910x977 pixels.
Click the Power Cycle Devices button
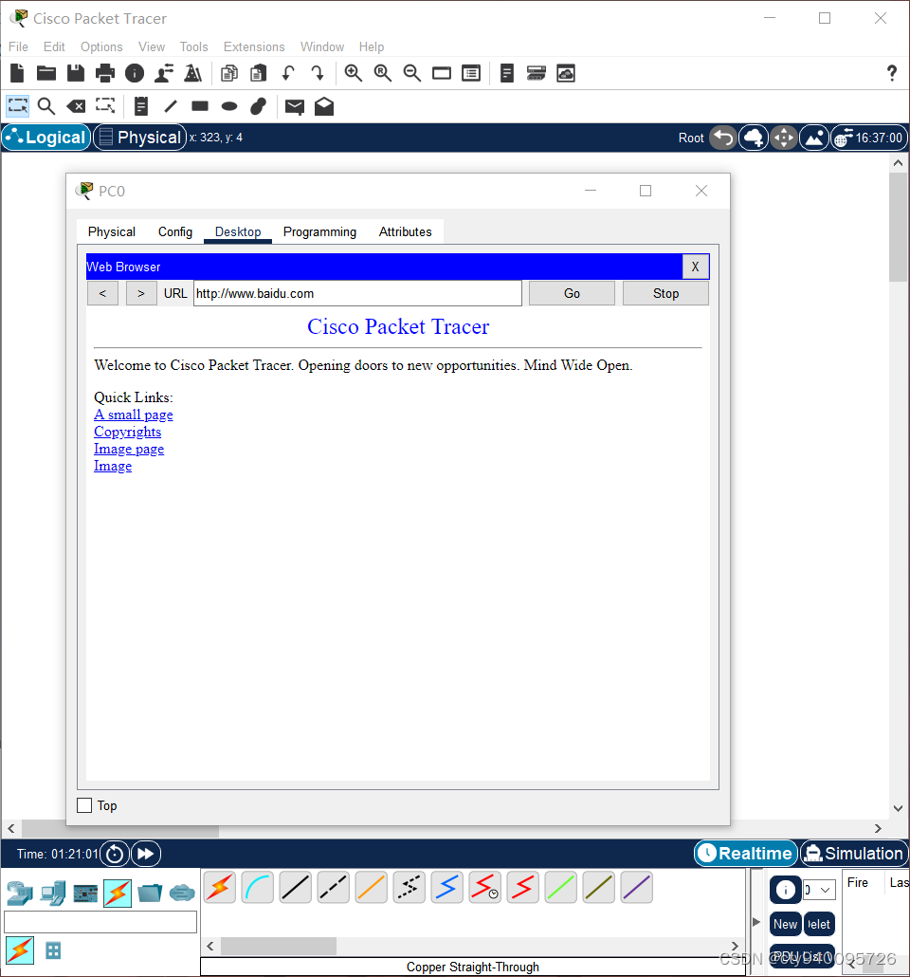pyautogui.click(x=115, y=854)
